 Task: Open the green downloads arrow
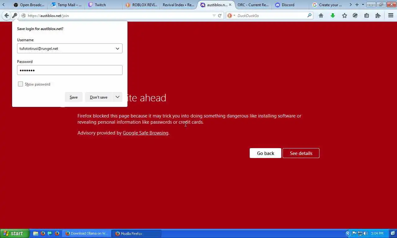333,15
